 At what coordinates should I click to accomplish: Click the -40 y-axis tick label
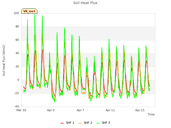17,106
